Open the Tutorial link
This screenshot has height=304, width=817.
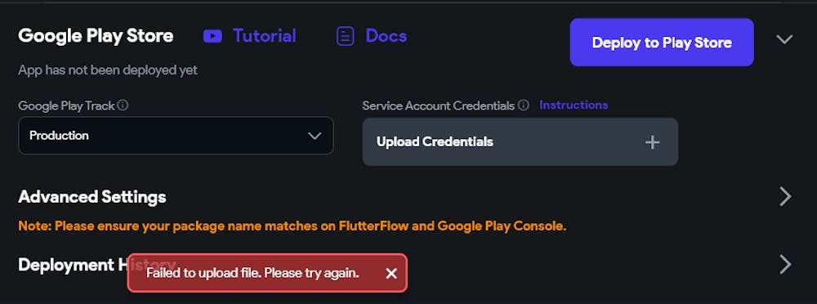click(265, 36)
